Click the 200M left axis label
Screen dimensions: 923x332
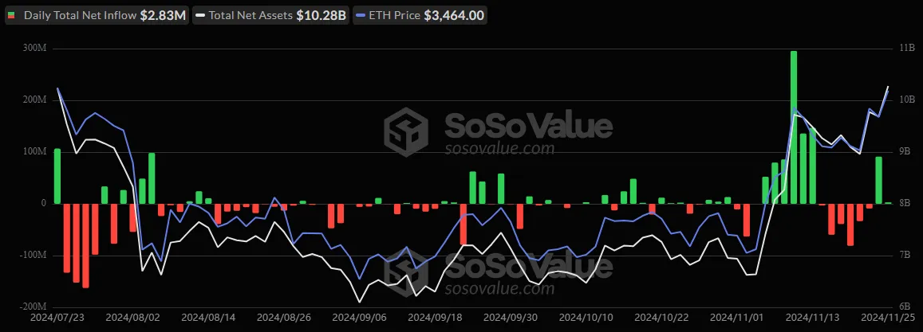tap(36, 100)
